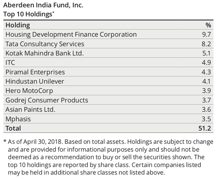Select Tata Consultancy Services row

(108, 44)
